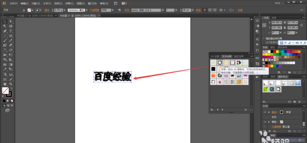Choose center text alignment
307x143 pixels.
pos(210,10)
